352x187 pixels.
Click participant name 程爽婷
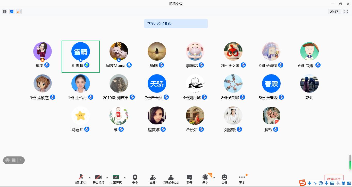[154, 130]
